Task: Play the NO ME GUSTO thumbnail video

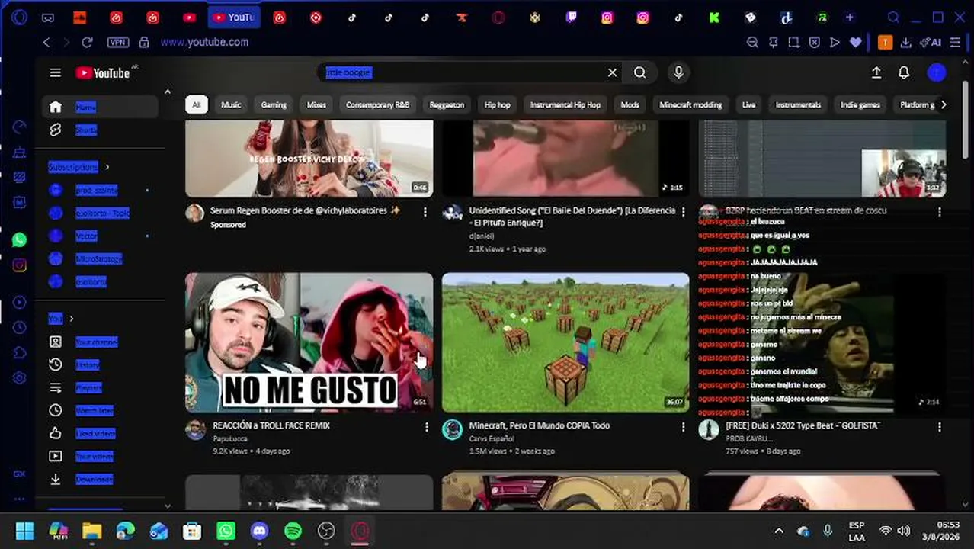Action: (x=309, y=342)
